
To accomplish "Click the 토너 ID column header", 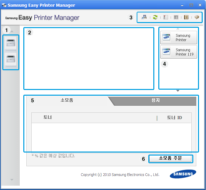I will coord(174,117).
